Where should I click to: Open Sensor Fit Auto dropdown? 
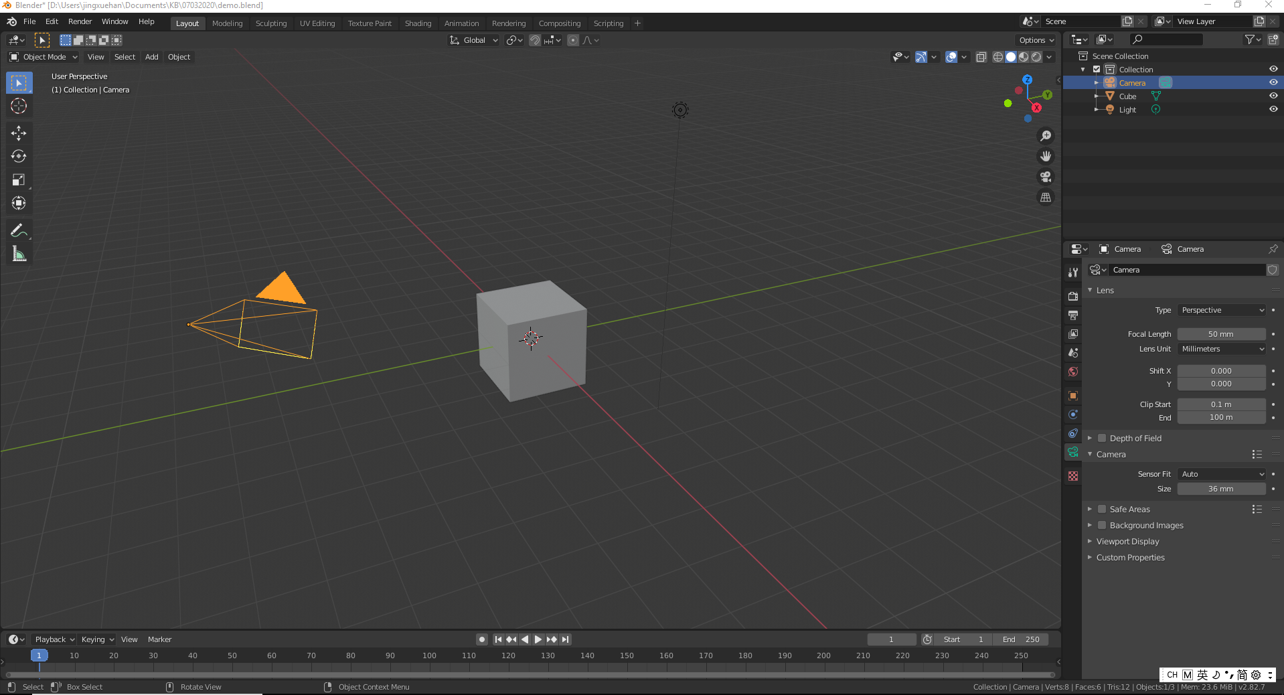tap(1222, 474)
